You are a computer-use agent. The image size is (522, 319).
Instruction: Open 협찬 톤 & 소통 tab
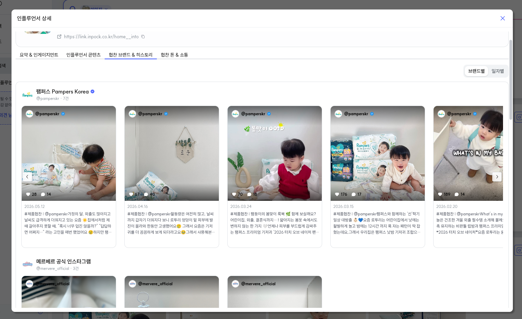coord(174,55)
